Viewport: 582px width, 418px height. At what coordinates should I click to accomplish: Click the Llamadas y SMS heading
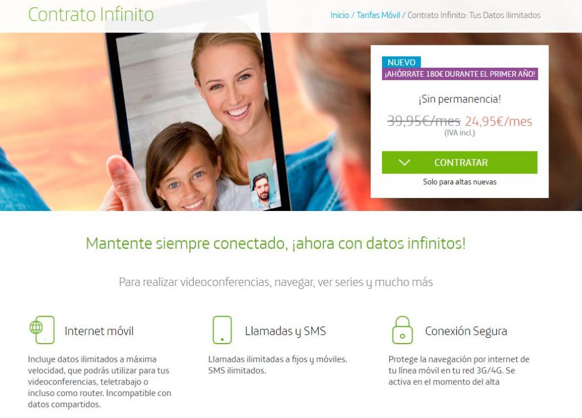coord(285,331)
